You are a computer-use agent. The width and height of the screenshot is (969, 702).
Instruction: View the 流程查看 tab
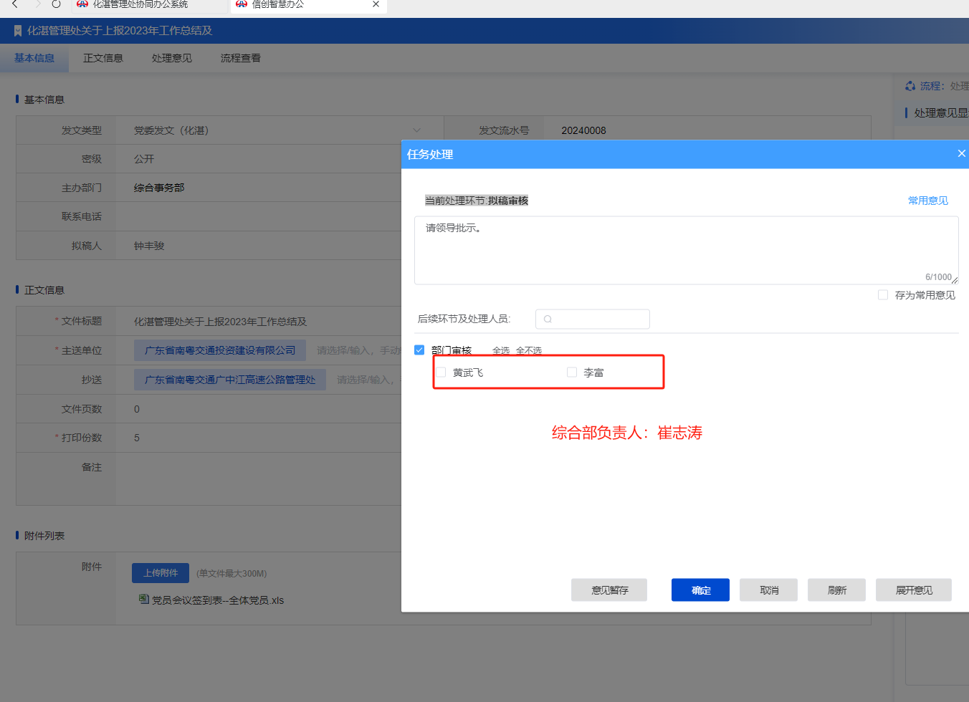[x=241, y=58]
